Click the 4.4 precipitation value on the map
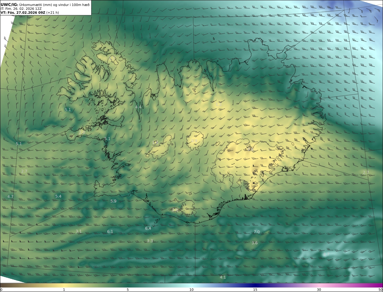 (138, 107)
